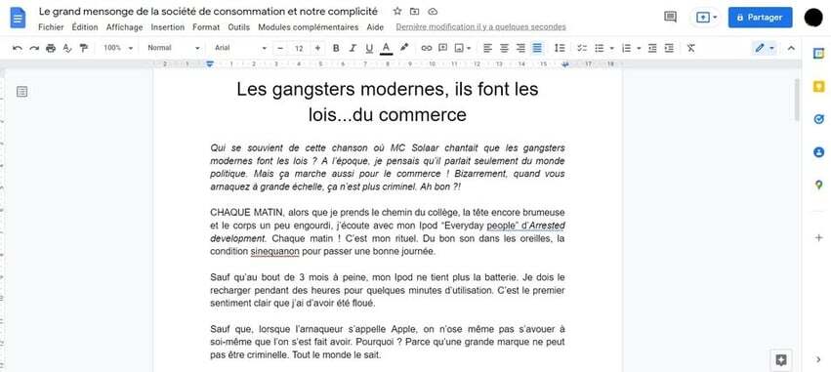Open Contacts side panel
This screenshot has width=831, height=372.
point(819,152)
